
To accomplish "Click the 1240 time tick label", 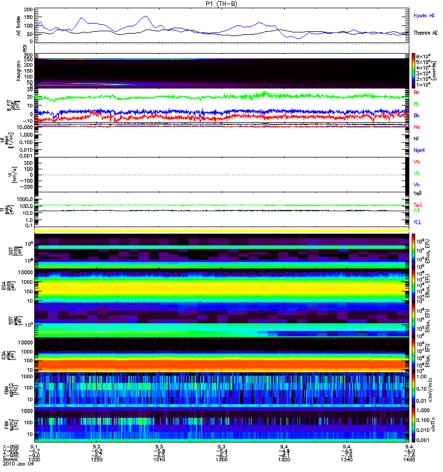I will click(159, 460).
